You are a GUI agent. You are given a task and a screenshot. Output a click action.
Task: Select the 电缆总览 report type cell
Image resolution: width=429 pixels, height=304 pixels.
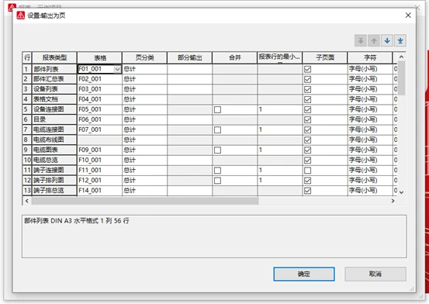(x=54, y=160)
